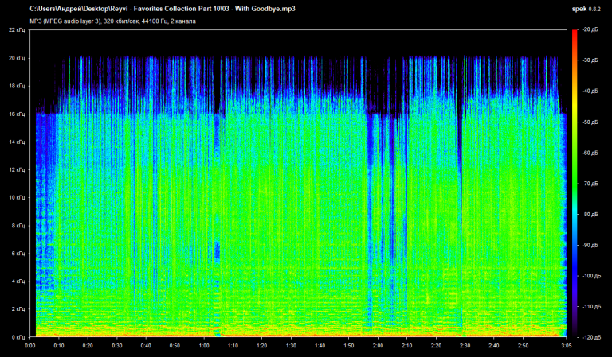612x357 pixels.
Task: Click the -80 дБ scale label
Action: [x=590, y=215]
